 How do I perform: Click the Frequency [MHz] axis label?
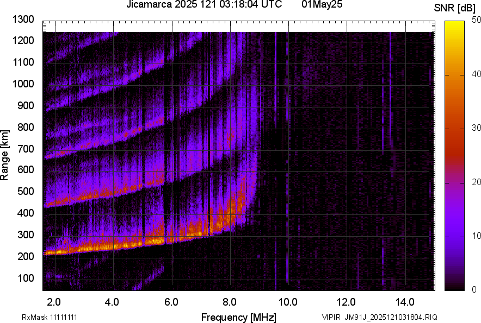pos(238,317)
